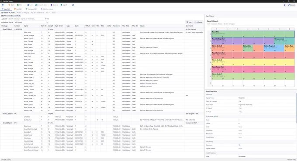Viewport: 297px width, 161px height.
Task: Select the Read_Current_Act signal row
Action: (x=102, y=95)
